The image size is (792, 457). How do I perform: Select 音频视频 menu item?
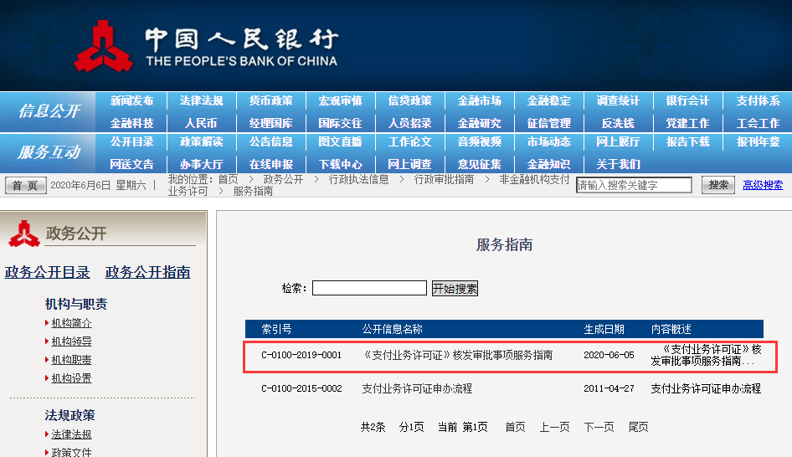[x=480, y=142]
